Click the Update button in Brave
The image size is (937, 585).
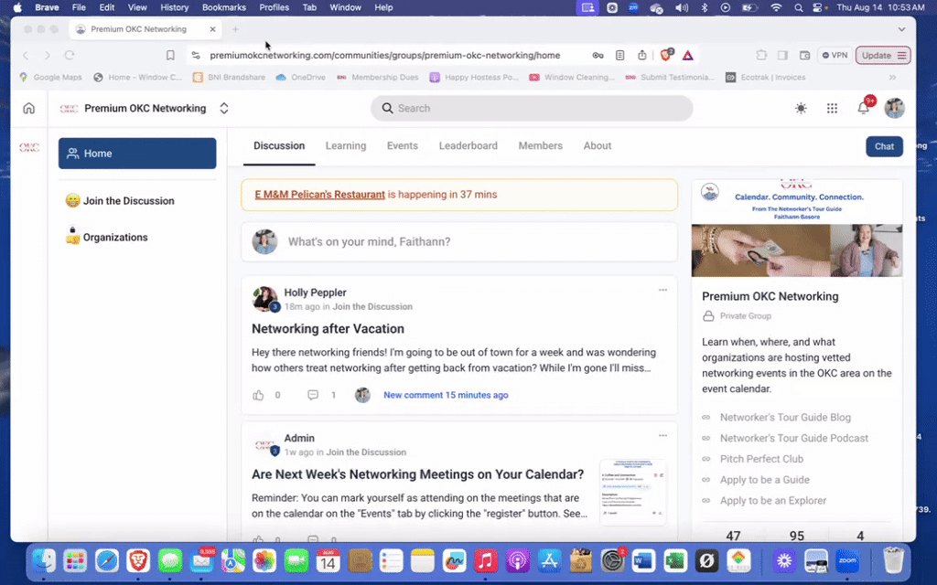point(883,55)
